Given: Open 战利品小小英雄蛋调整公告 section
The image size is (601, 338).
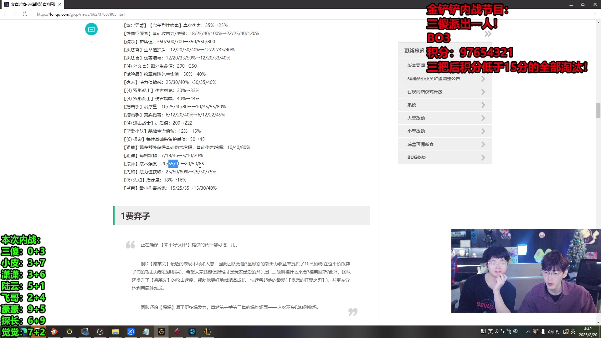Looking at the screenshot, I should [445, 79].
